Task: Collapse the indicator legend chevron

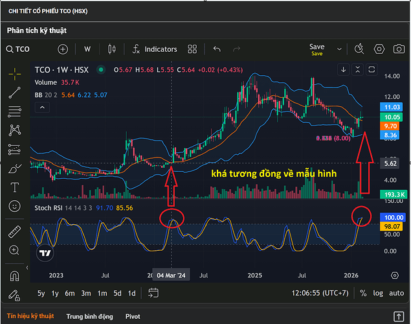Action: point(42,108)
